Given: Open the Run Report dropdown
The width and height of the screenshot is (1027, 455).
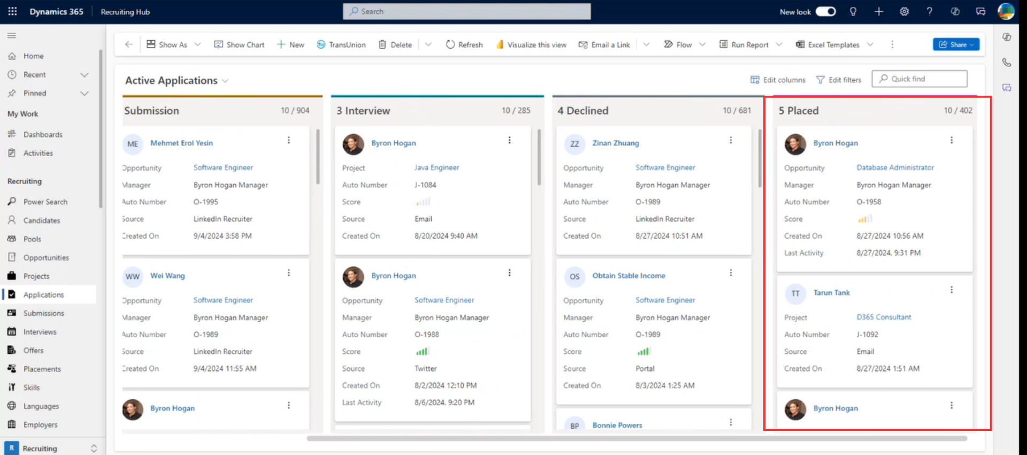Looking at the screenshot, I should click(750, 44).
